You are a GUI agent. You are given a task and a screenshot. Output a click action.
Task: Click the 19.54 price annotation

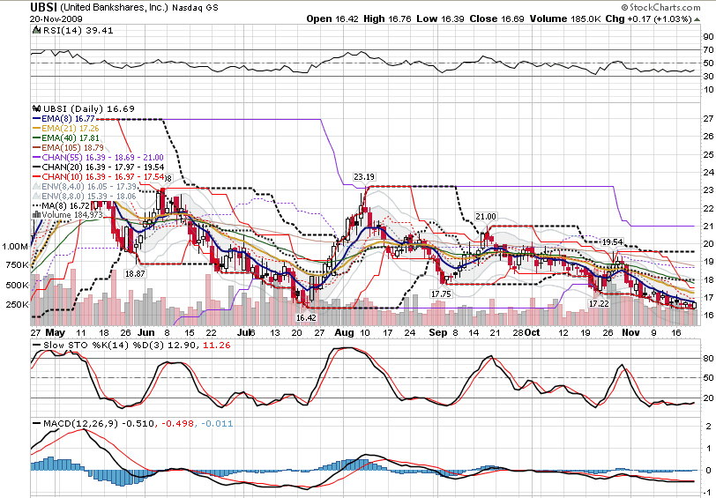point(612,242)
